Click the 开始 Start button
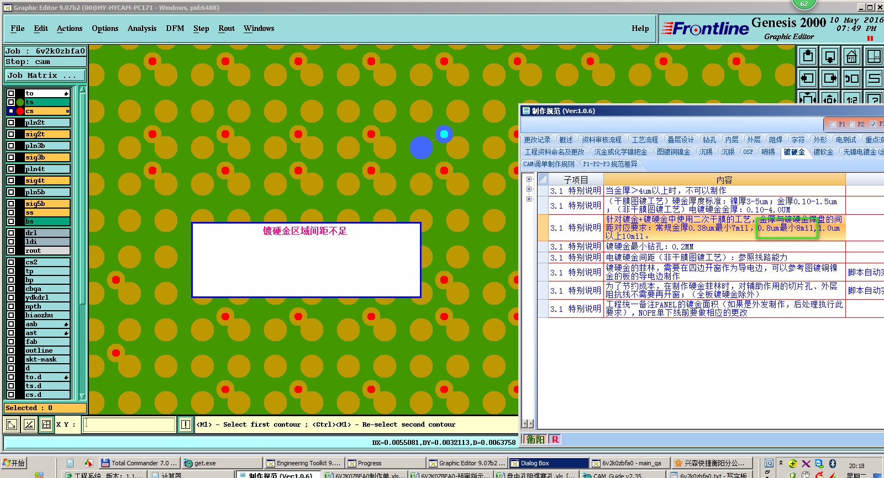 (x=14, y=463)
